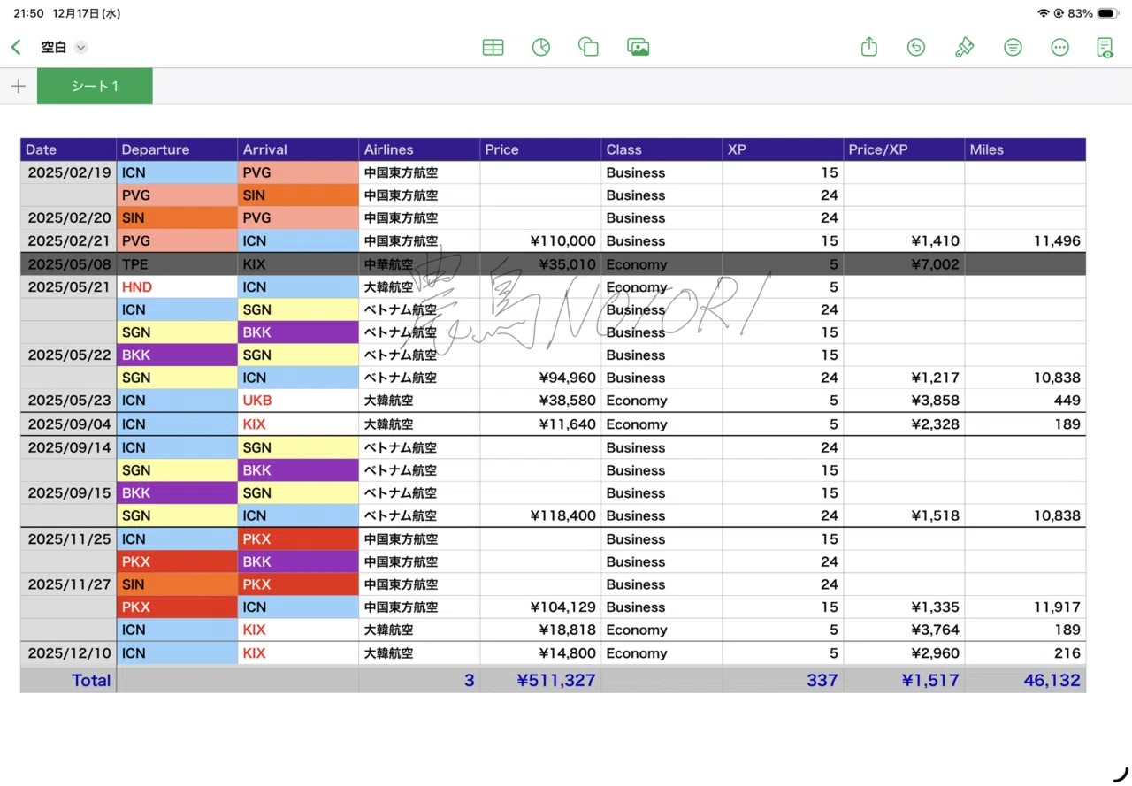Select the Total row label cell
This screenshot has width=1132, height=786.
(x=68, y=680)
